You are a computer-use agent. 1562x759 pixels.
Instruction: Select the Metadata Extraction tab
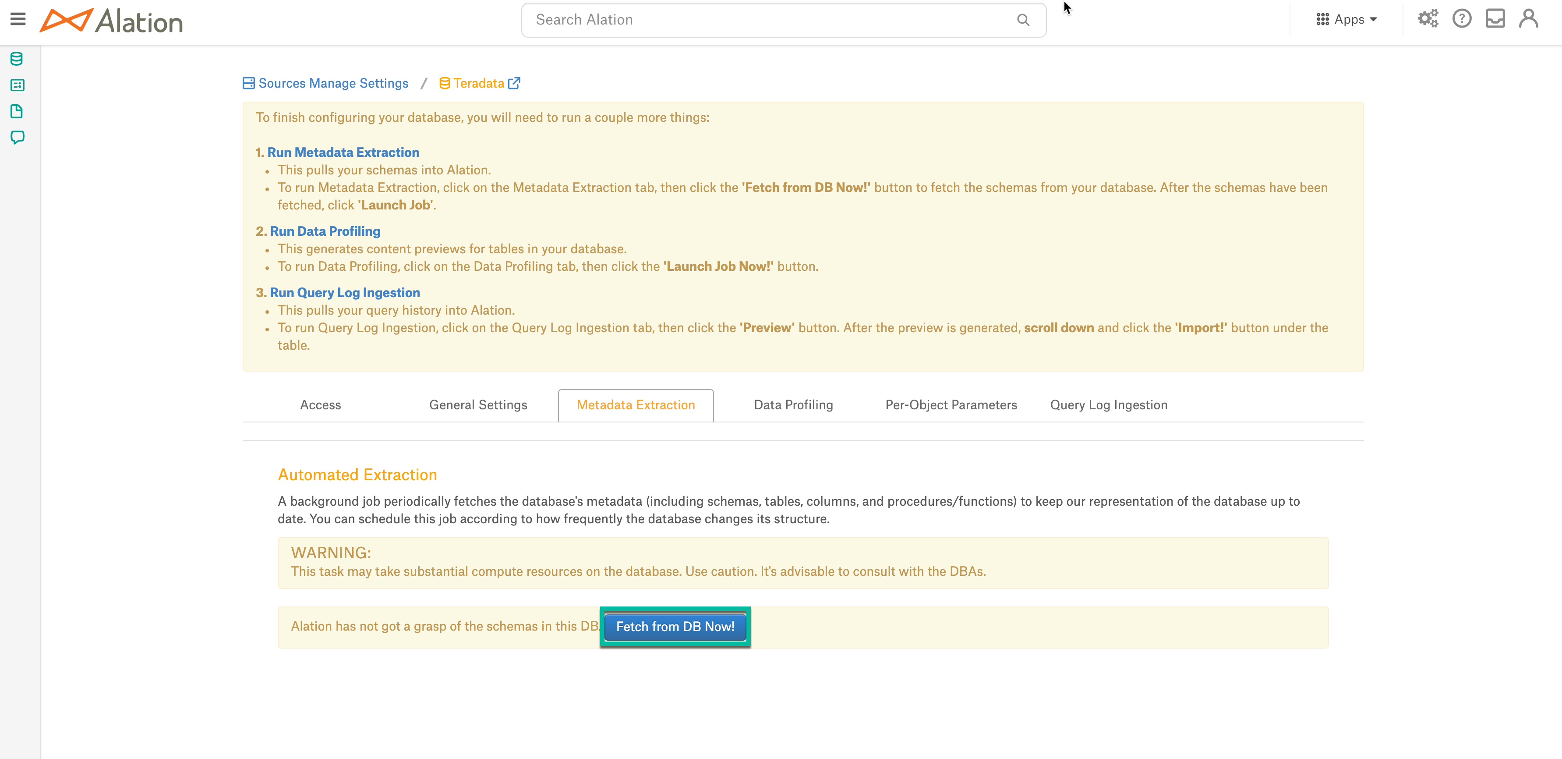point(636,405)
